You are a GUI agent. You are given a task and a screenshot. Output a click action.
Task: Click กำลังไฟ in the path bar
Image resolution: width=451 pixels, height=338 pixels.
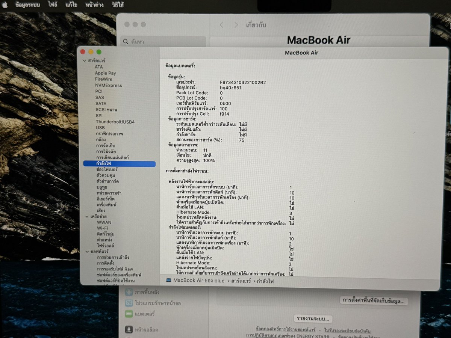coord(266,281)
